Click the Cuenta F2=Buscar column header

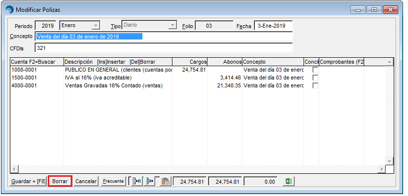coord(37,62)
